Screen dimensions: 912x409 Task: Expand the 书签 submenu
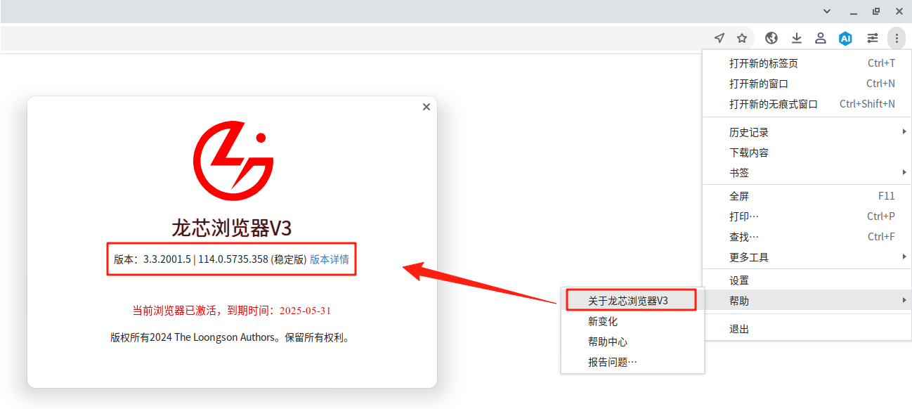coord(807,173)
